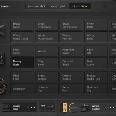116x116 pixels.
Task: Click the tune value 0.00 field
Action: (x=51, y=106)
